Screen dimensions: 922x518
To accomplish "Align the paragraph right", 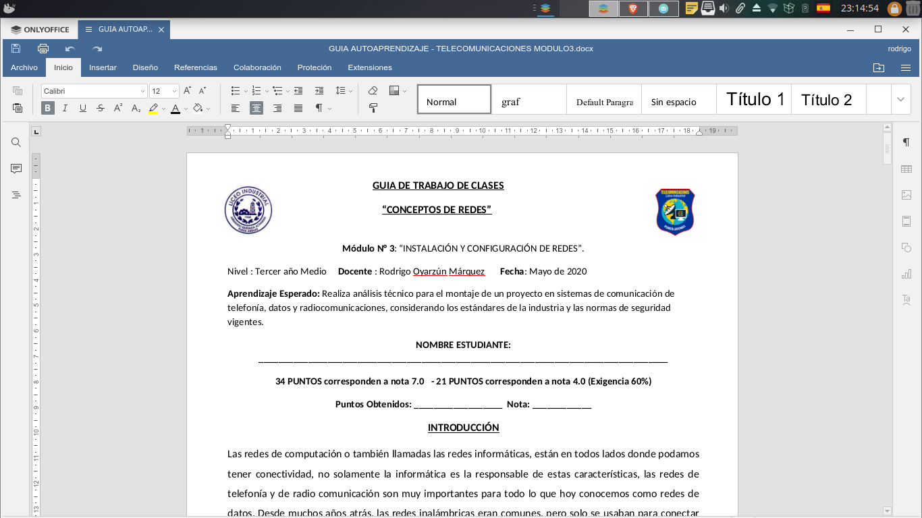I will [277, 108].
